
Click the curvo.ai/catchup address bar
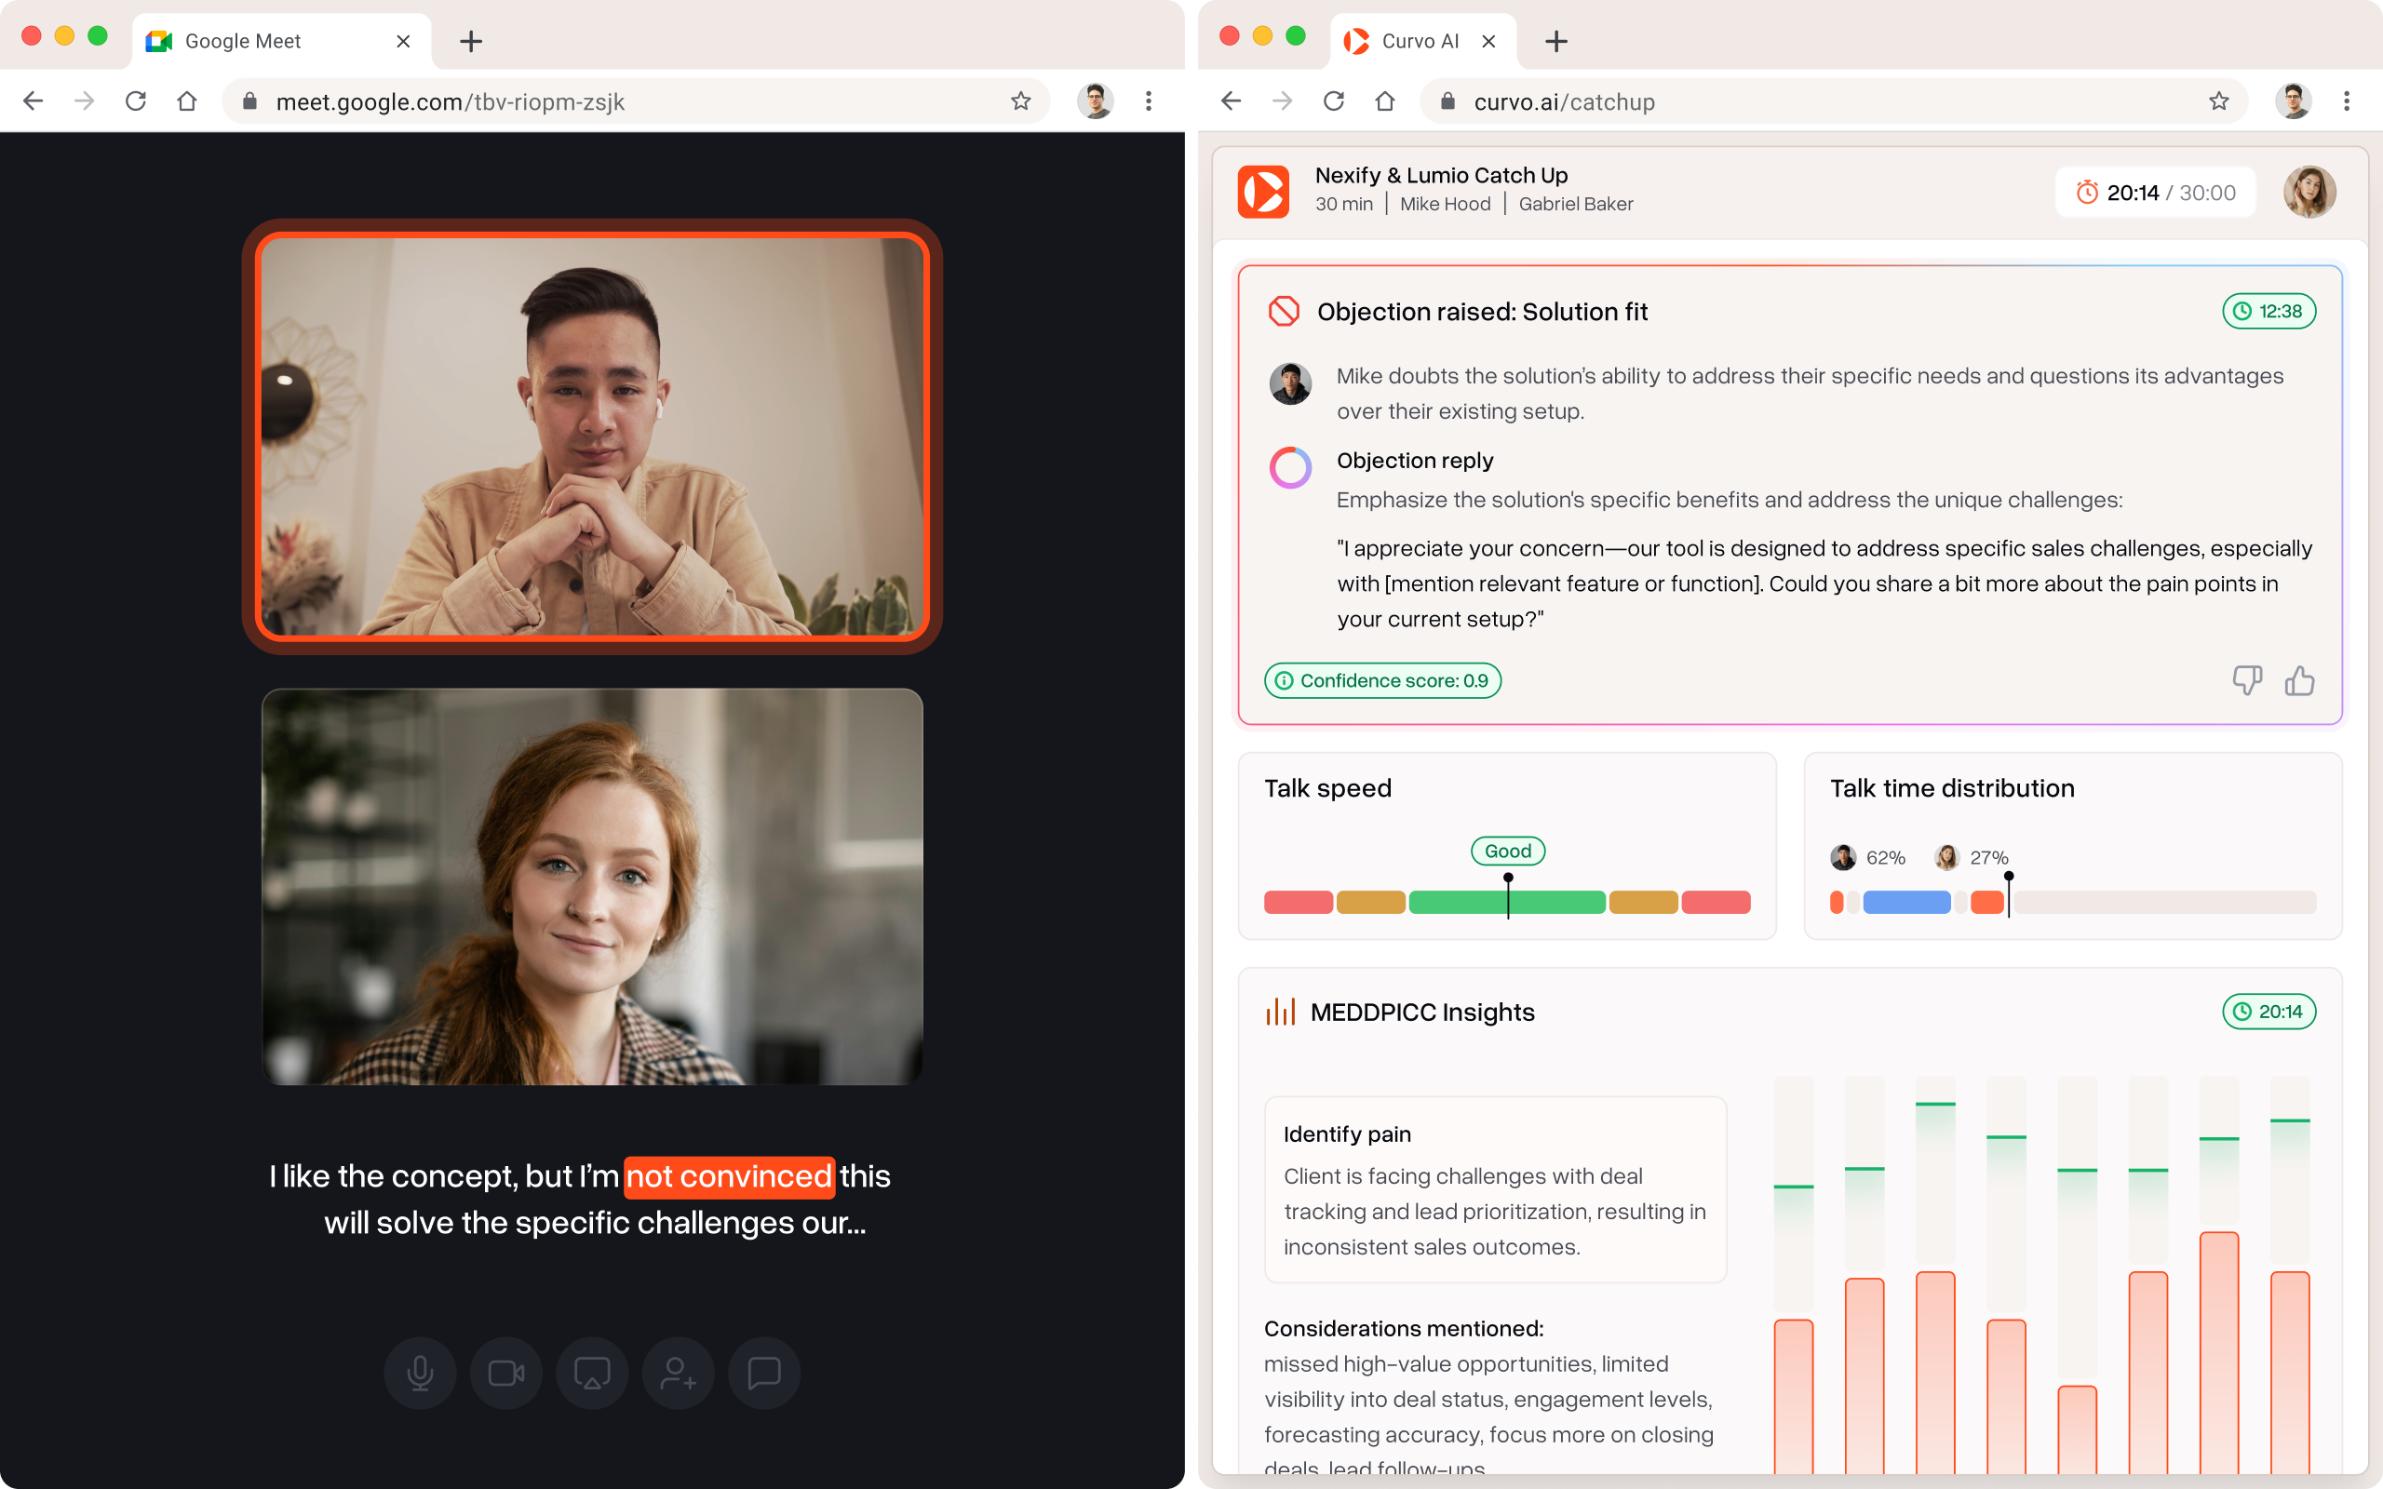[x=1563, y=102]
